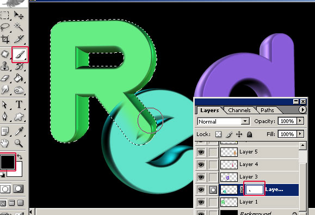Viewport: 315px width, 215px height.
Task: Click the chain link between layer and mask
Action: coord(242,189)
